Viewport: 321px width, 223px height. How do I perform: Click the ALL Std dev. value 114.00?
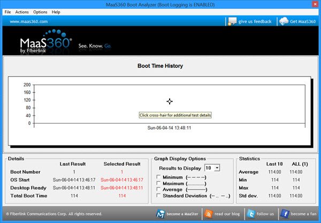click(296, 196)
